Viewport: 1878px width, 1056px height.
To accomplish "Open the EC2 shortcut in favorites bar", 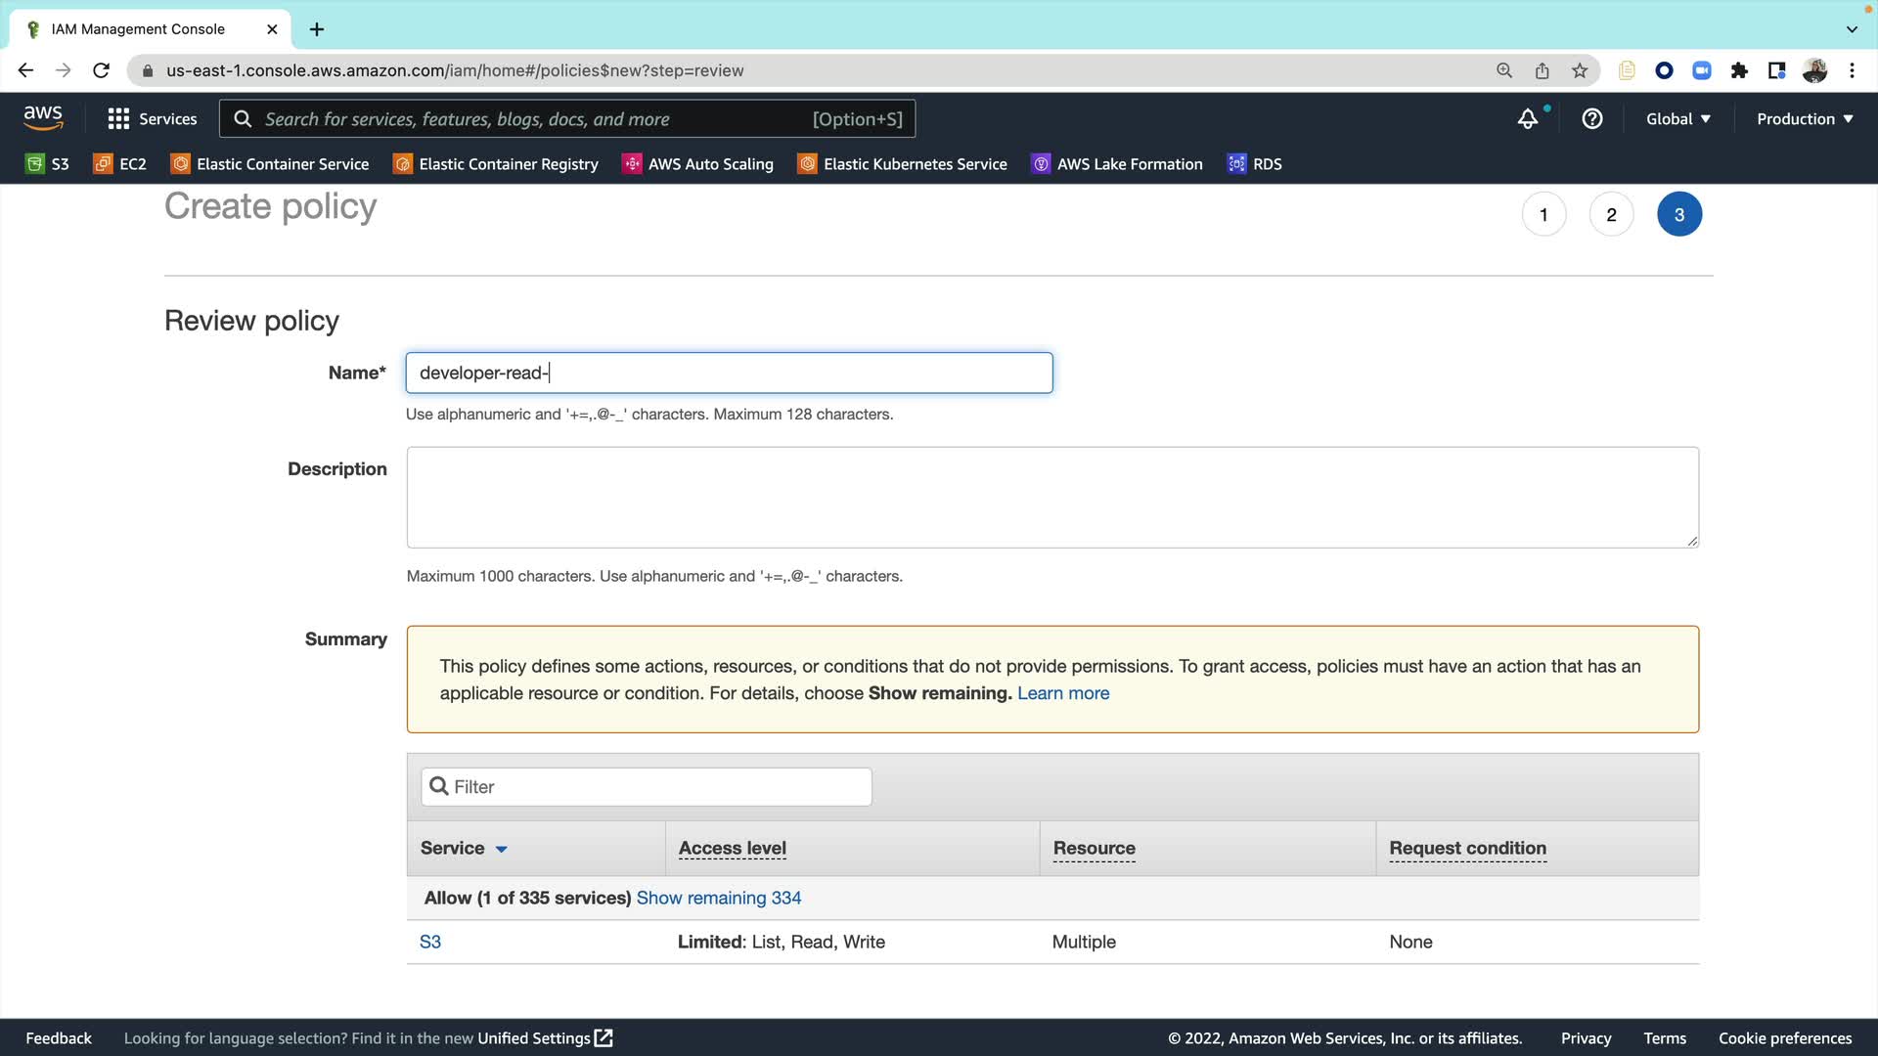I will point(119,164).
